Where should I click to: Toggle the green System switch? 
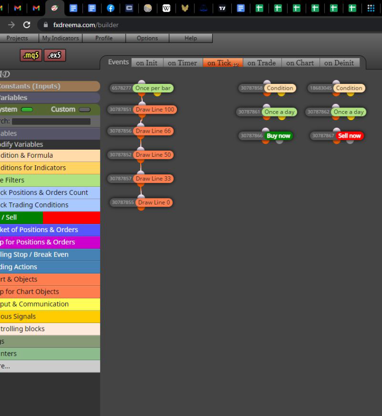click(x=27, y=110)
